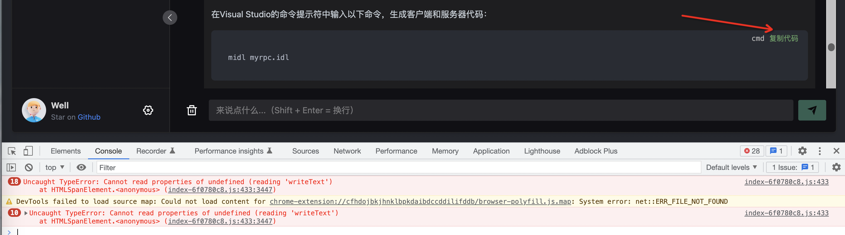Switch to the Network tab
This screenshot has width=845, height=235.
tap(347, 151)
